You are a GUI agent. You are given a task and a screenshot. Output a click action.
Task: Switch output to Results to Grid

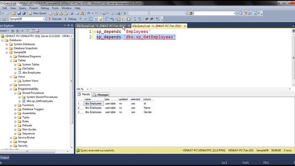pos(124,19)
